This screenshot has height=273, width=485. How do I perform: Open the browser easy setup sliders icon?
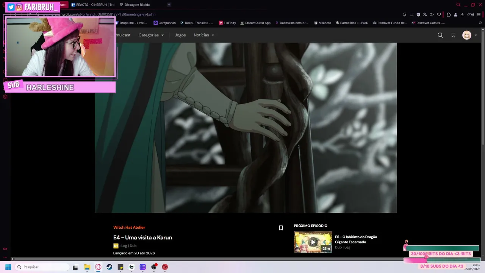[x=480, y=14]
